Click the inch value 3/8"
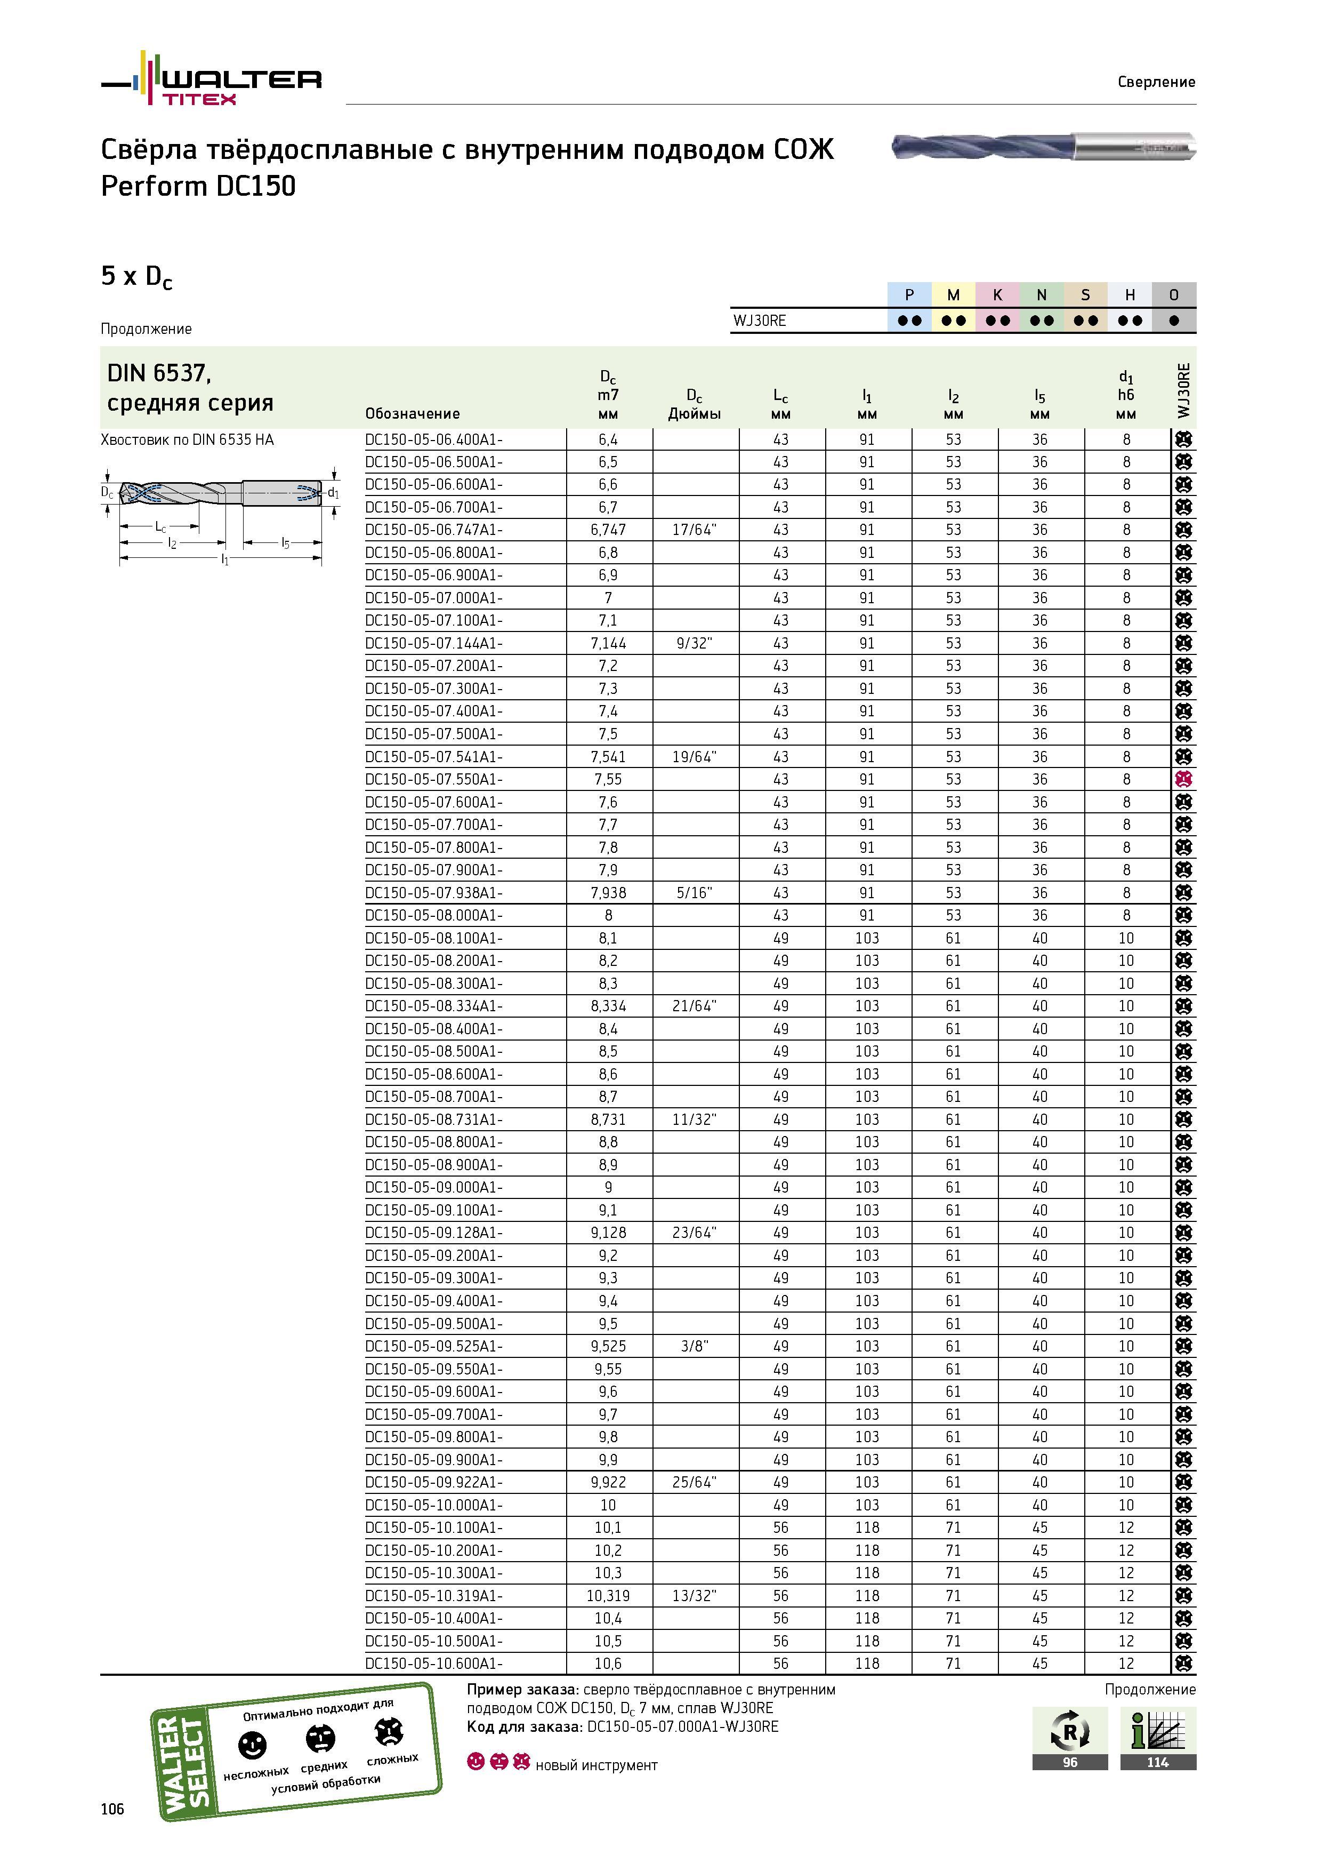 click(694, 1346)
